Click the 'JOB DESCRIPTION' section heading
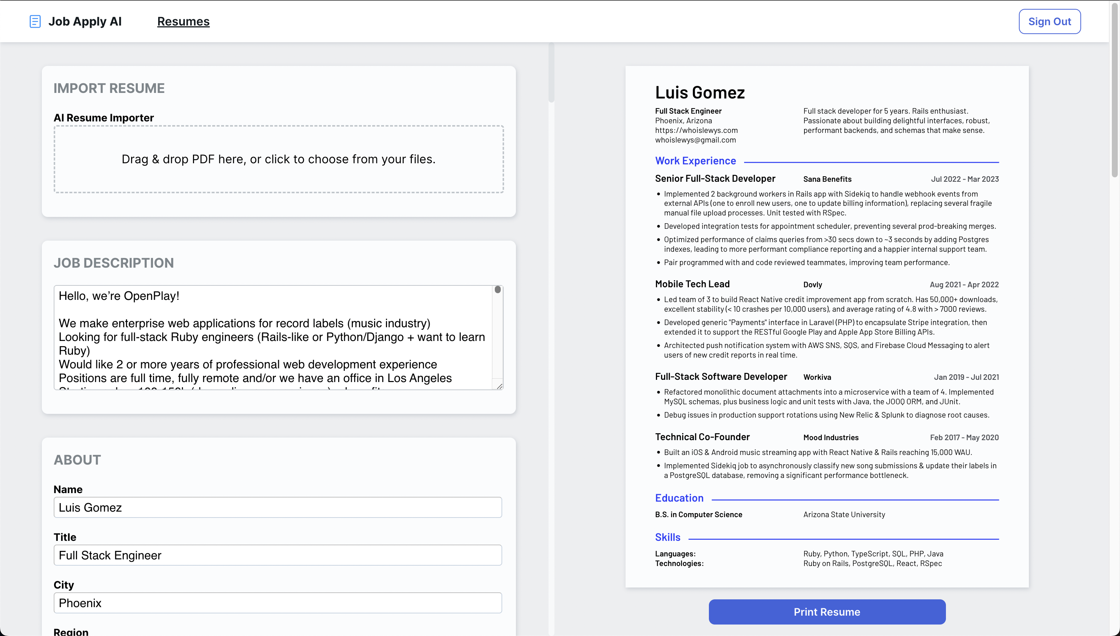 [x=114, y=263]
